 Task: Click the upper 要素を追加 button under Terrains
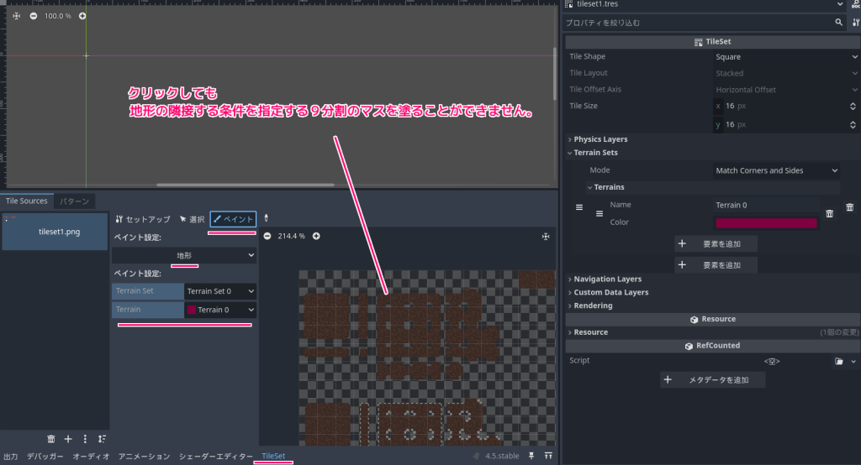[x=716, y=243]
